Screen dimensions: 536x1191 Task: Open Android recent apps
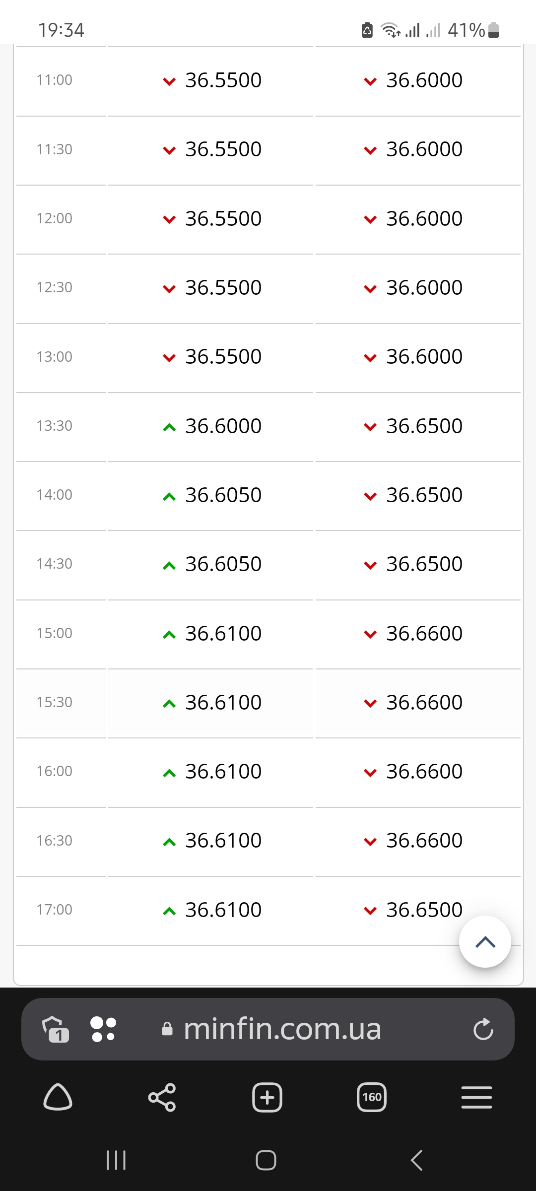(116, 1160)
